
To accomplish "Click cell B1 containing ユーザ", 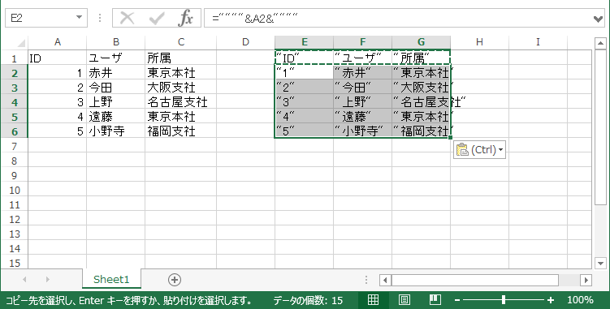I will (115, 58).
